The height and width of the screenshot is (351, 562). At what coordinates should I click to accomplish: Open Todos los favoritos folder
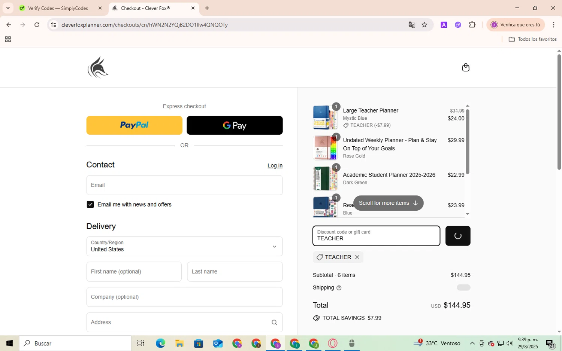pyautogui.click(x=532, y=39)
